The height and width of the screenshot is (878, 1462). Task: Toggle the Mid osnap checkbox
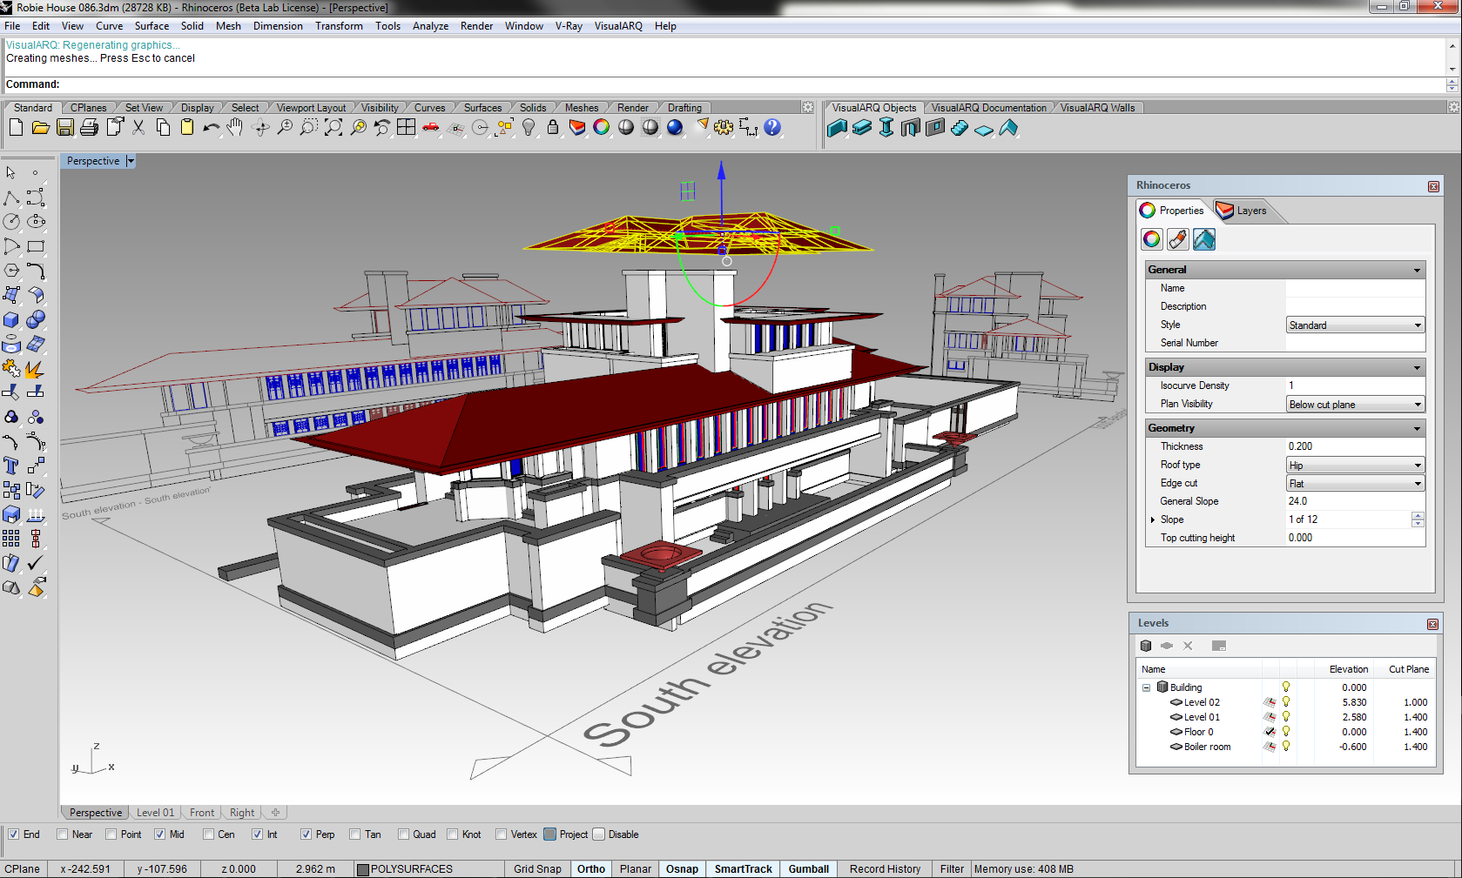(x=159, y=834)
